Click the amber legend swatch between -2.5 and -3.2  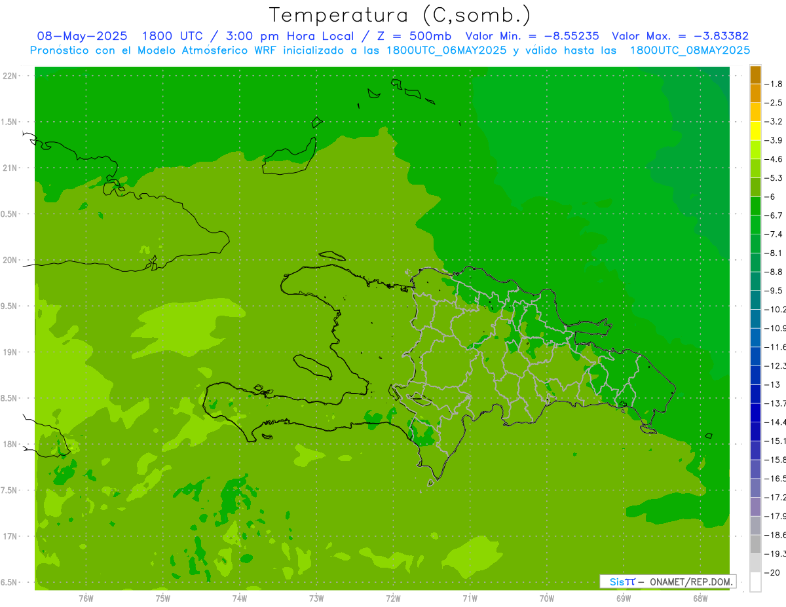755,113
